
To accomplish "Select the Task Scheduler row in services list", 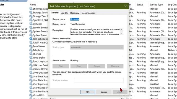I will [x=40, y=39].
